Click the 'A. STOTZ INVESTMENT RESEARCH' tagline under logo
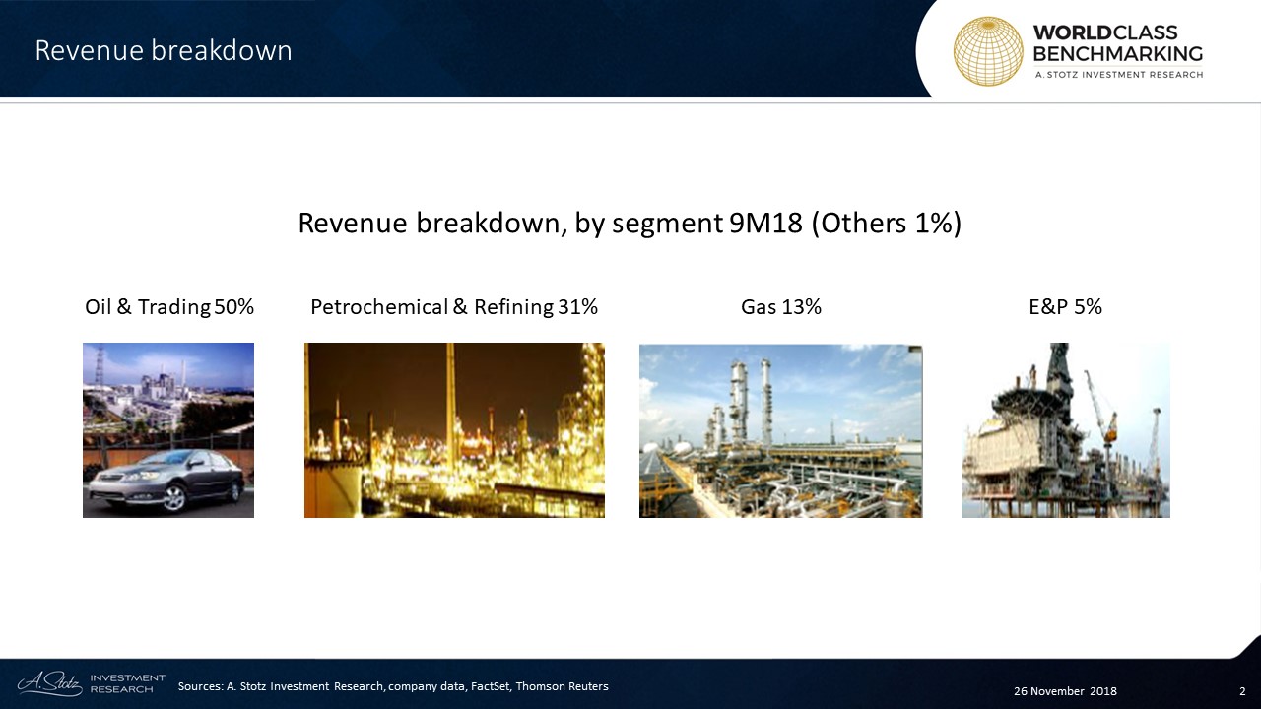The height and width of the screenshot is (709, 1261). click(1118, 75)
